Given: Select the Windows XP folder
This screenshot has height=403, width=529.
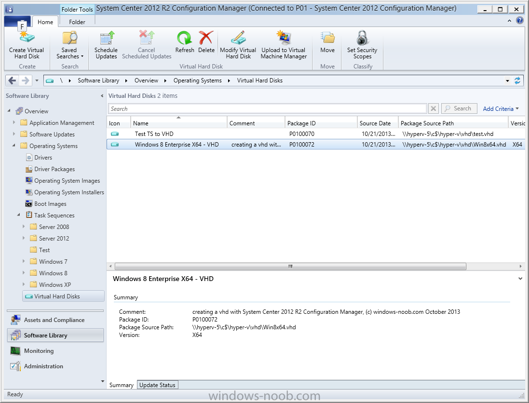Looking at the screenshot, I should (55, 284).
